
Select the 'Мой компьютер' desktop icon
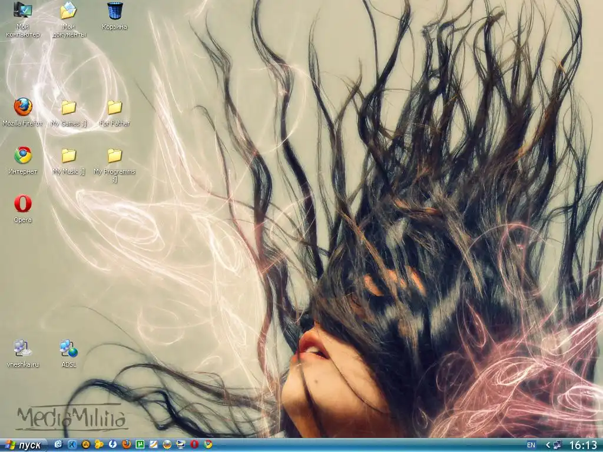[23, 11]
